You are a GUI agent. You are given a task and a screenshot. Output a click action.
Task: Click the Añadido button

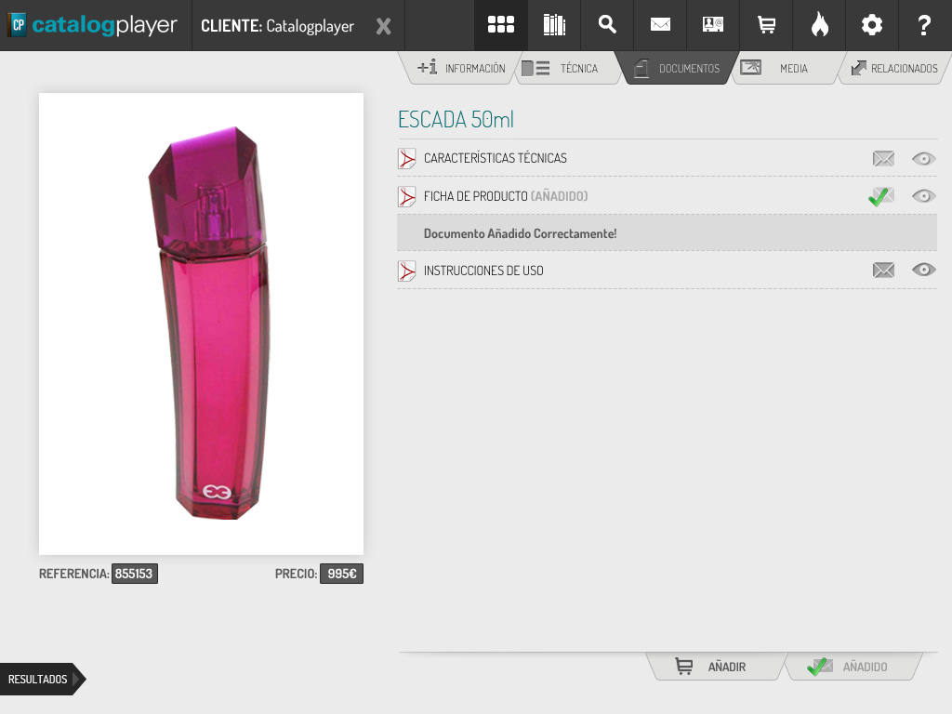[x=853, y=667]
